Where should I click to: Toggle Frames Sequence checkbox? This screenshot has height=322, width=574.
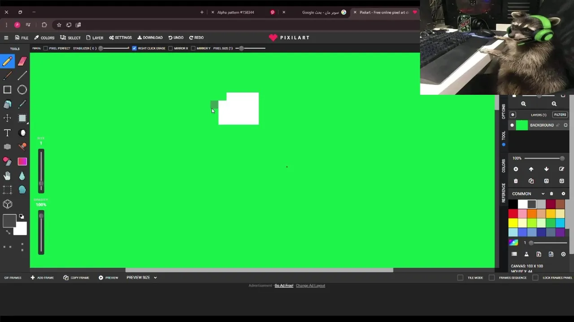(x=491, y=278)
